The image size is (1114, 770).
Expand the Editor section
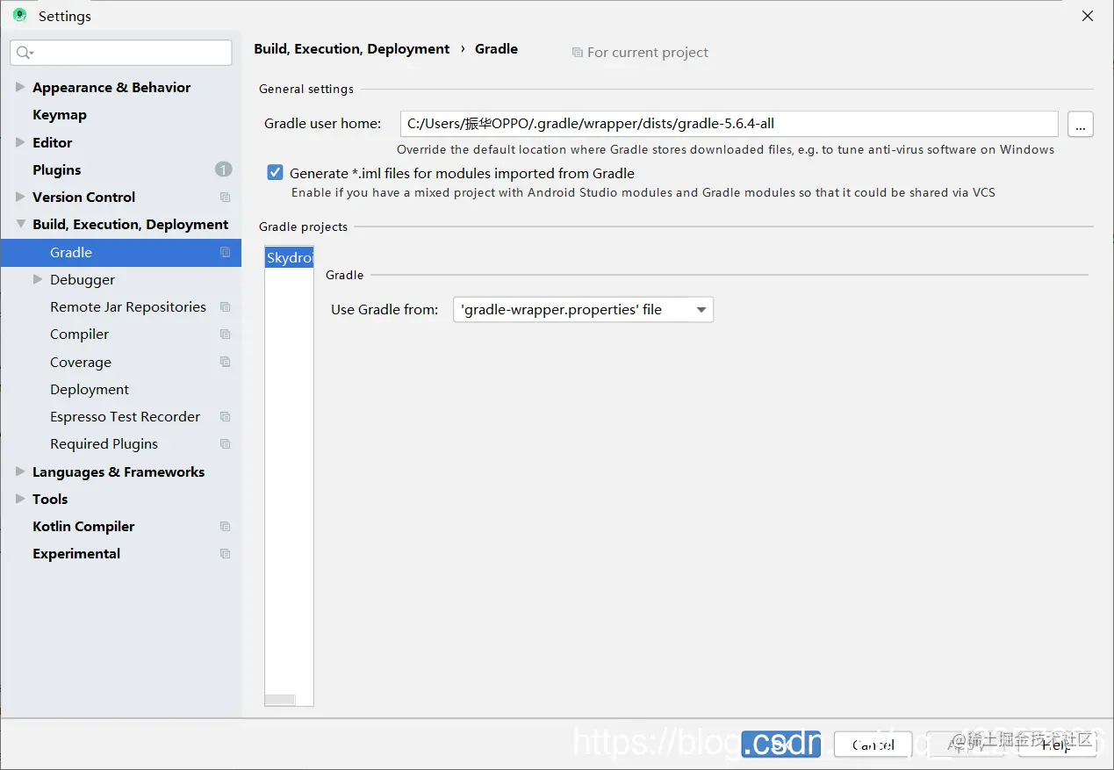[20, 142]
